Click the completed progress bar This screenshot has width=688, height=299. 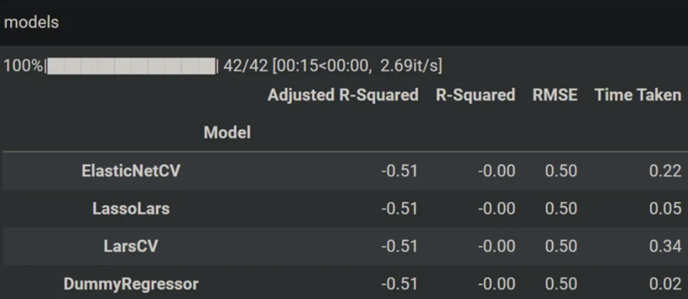coord(131,66)
